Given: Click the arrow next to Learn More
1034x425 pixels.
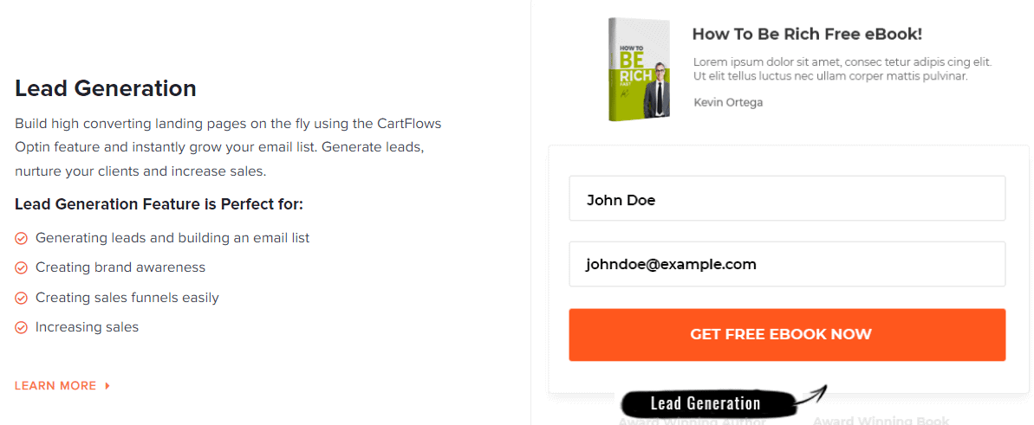Looking at the screenshot, I should (107, 386).
